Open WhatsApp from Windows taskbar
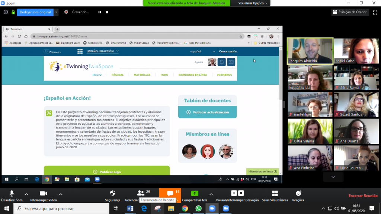The height and width of the screenshot is (214, 381). (x=199, y=208)
